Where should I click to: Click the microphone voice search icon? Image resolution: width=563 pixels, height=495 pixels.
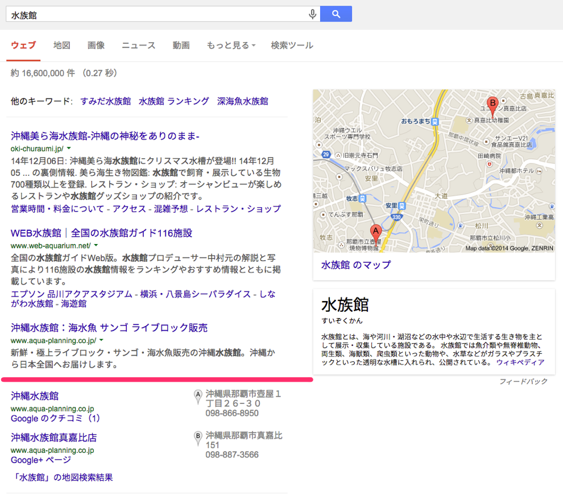click(312, 14)
